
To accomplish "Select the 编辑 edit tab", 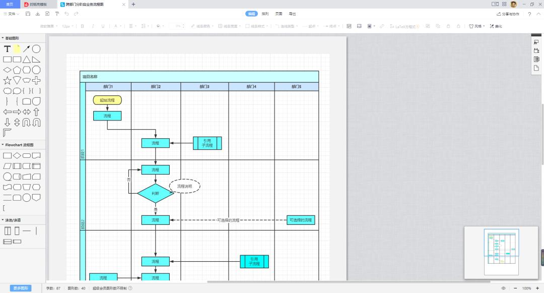I will tap(251, 14).
